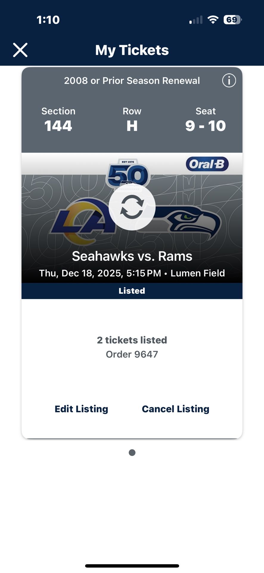264x573 pixels.
Task: Tap the Wi-Fi status icon
Action: pyautogui.click(x=213, y=20)
